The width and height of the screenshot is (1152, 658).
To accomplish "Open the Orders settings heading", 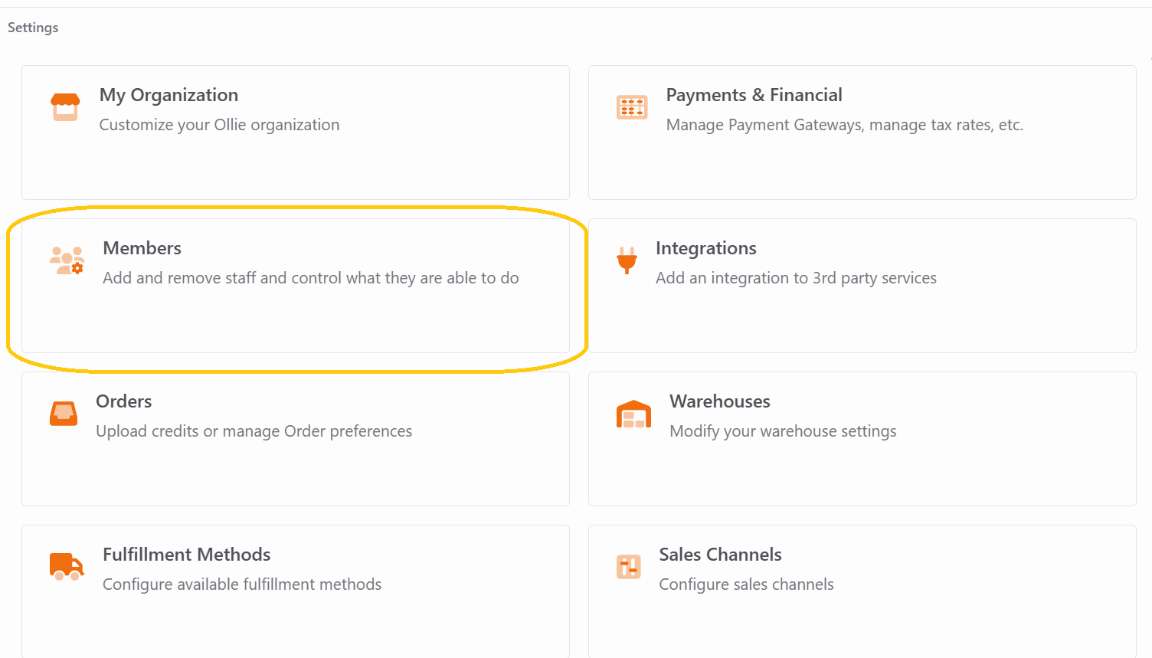I will point(123,401).
